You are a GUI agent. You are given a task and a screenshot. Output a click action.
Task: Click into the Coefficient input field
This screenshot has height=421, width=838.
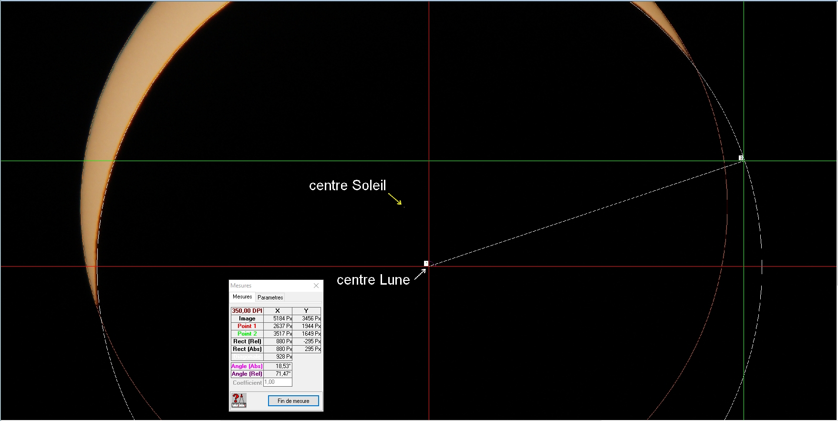(278, 382)
